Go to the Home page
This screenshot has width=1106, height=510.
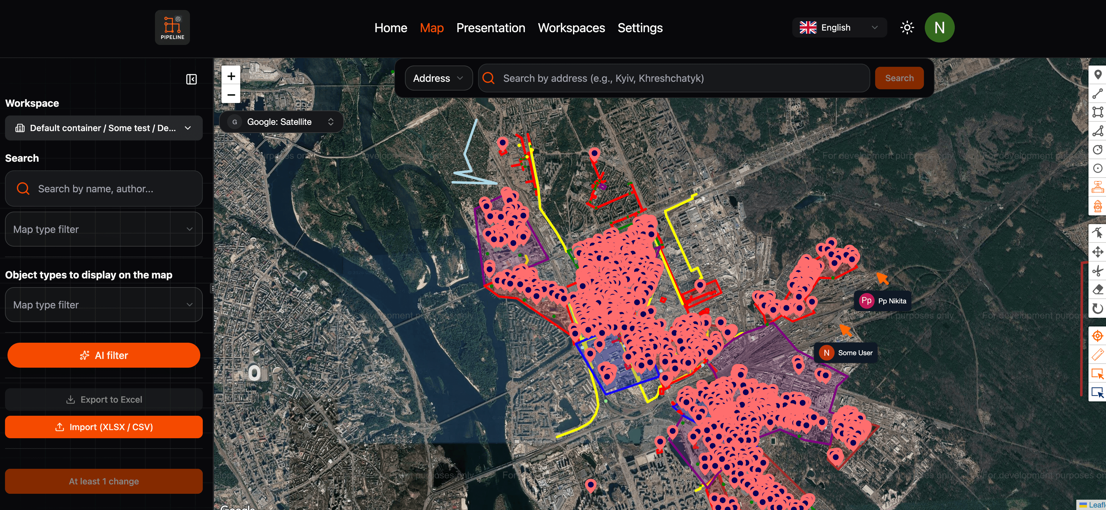(391, 28)
